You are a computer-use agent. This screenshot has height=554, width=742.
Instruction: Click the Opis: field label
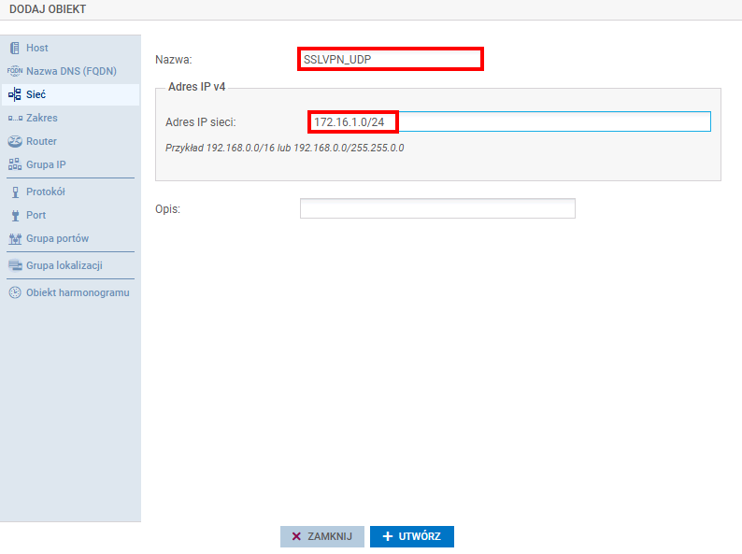(168, 209)
